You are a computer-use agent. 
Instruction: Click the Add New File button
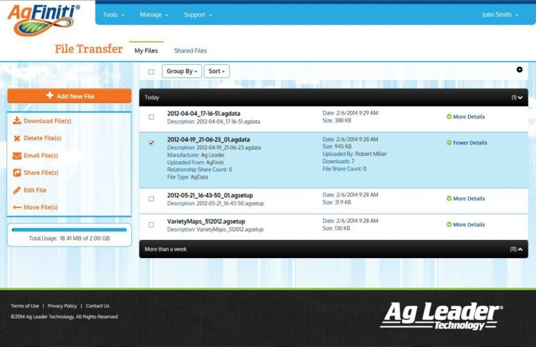click(x=69, y=95)
